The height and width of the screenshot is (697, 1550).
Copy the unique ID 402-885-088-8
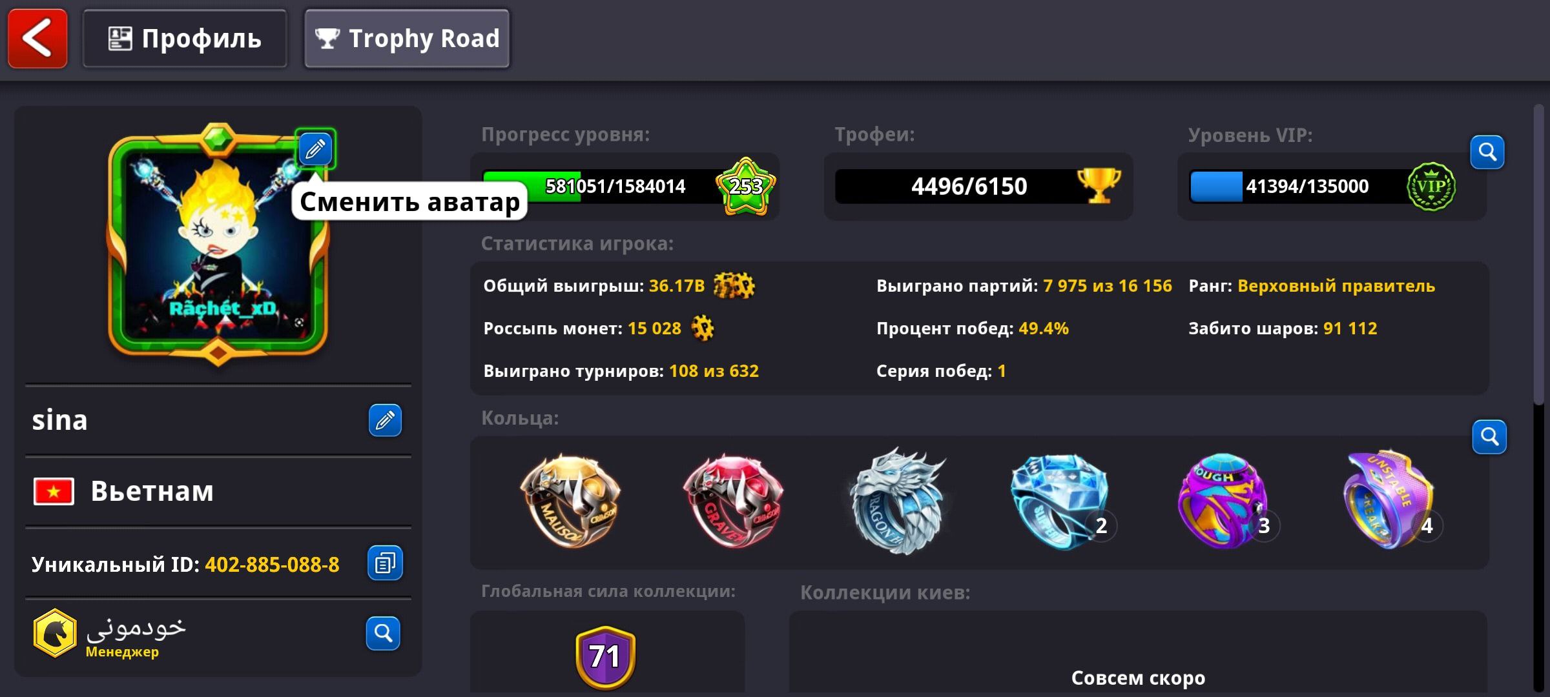(x=385, y=563)
